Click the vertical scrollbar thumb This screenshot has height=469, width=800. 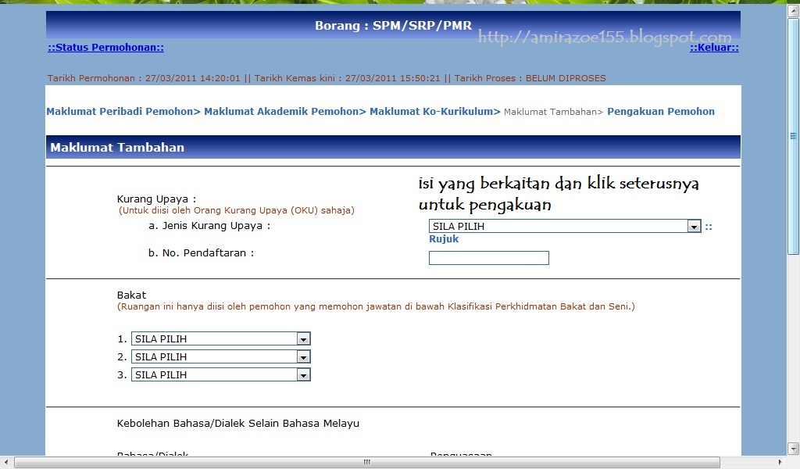tap(794, 136)
